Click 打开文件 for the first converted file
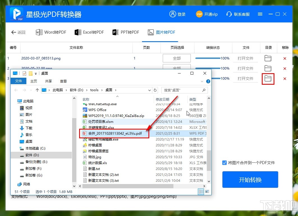The image size is (298, 216). 245,58
